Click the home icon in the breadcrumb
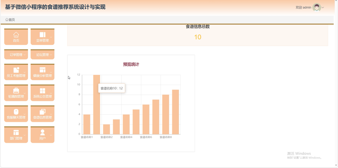Image resolution: width=338 pixels, height=168 pixels. [x=7, y=19]
